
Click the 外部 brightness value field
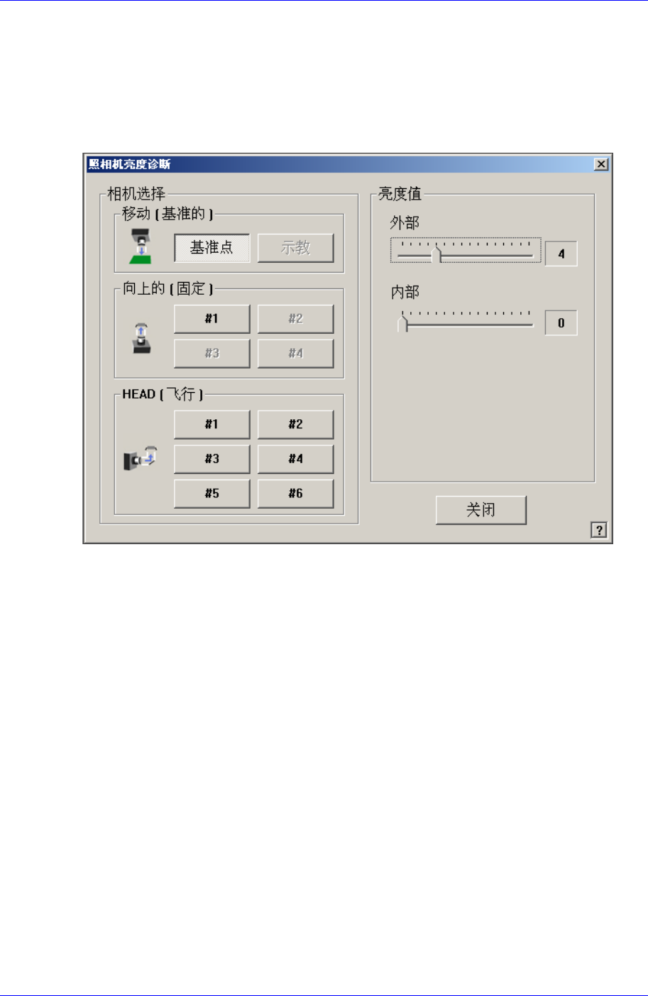[561, 254]
